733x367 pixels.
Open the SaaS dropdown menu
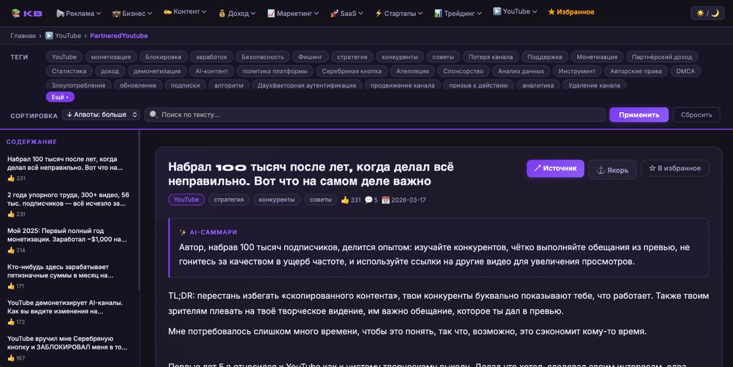346,13
